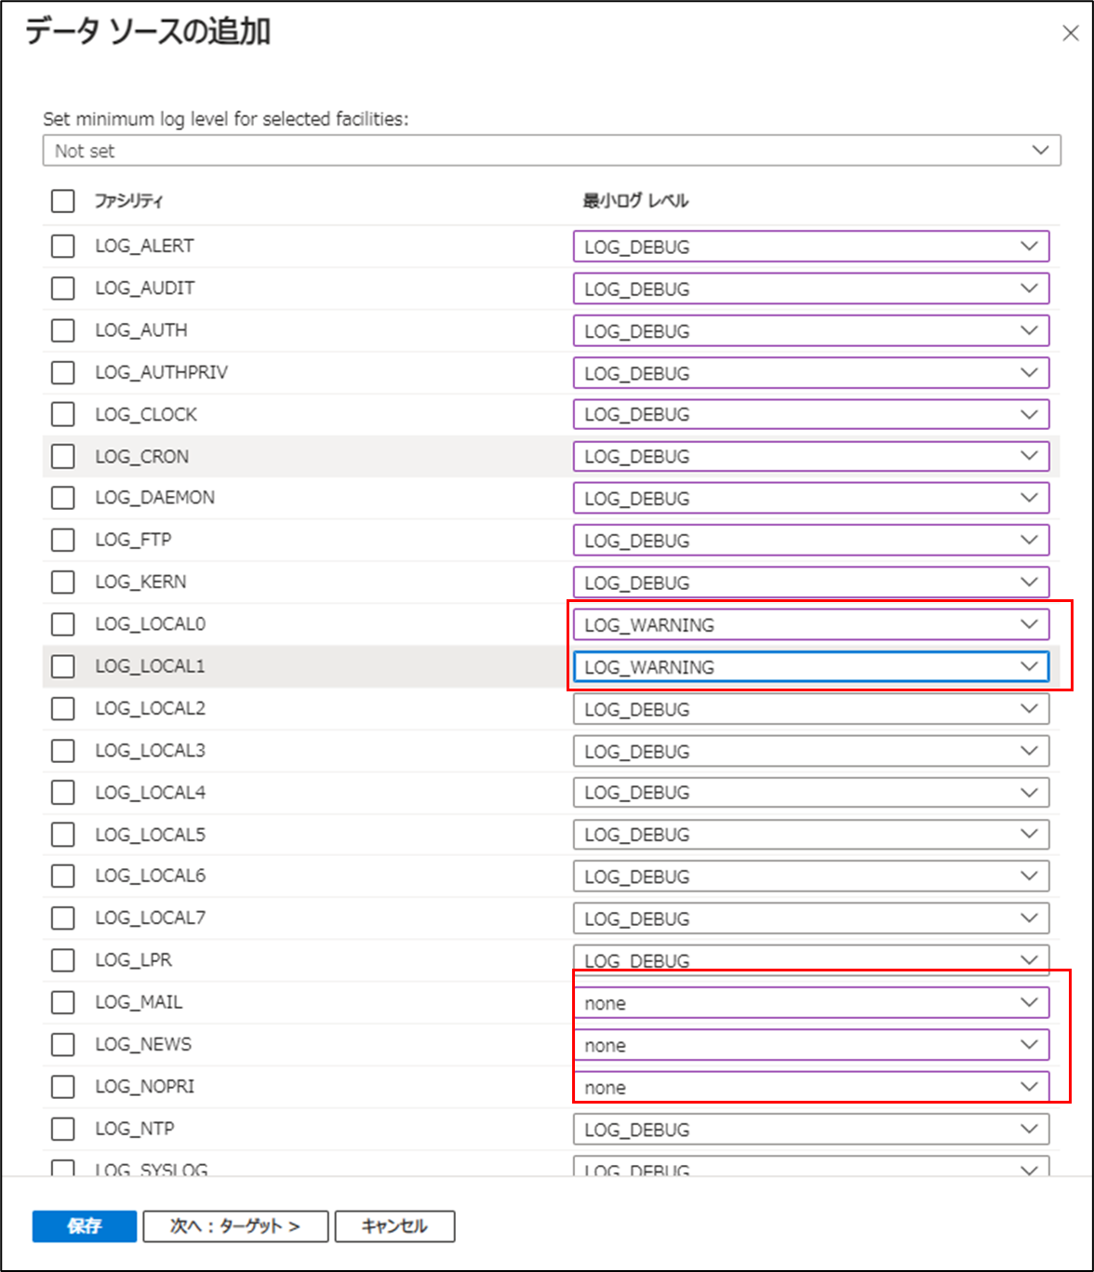The image size is (1094, 1272).
Task: Click the 次へ：ターゲット button
Action: tap(235, 1225)
